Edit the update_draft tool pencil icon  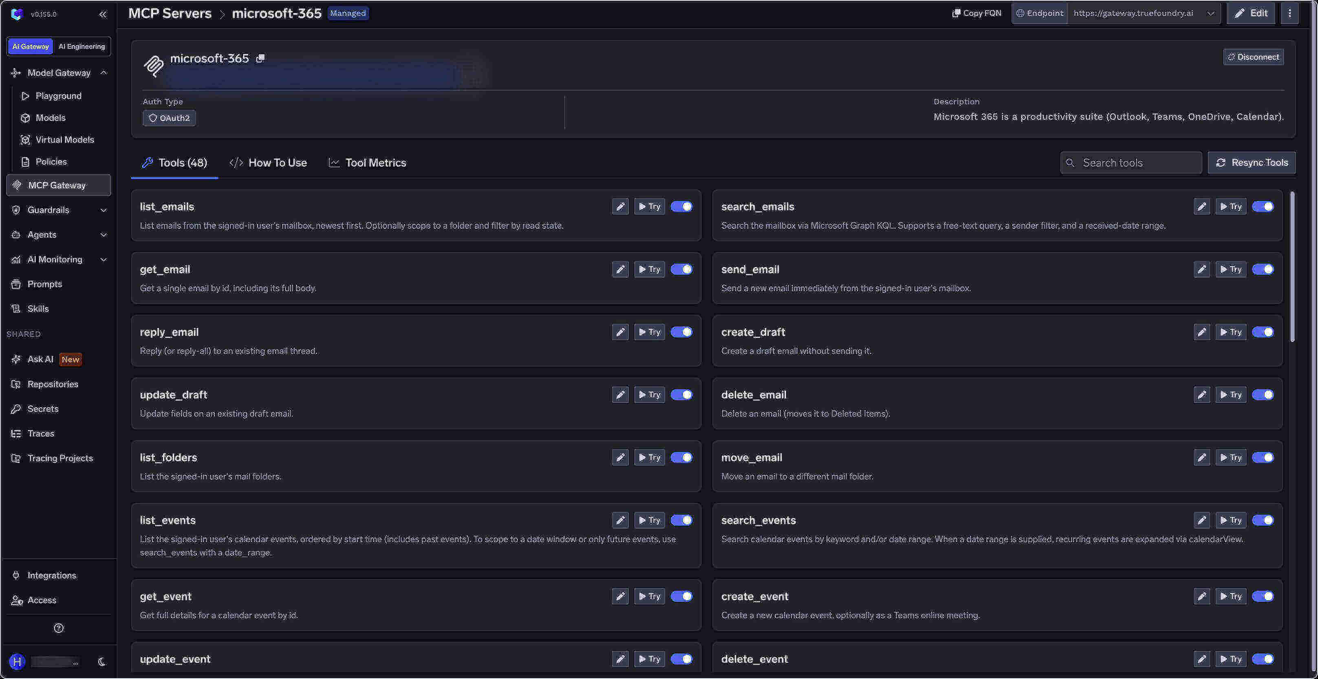pyautogui.click(x=620, y=395)
